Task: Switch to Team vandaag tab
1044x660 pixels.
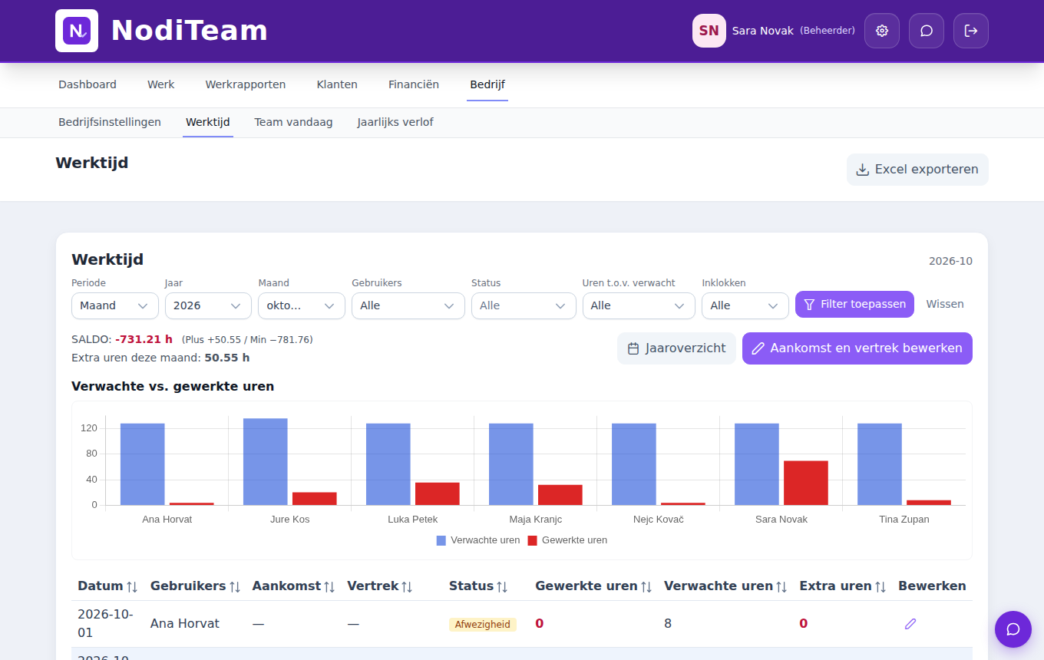Action: point(294,122)
